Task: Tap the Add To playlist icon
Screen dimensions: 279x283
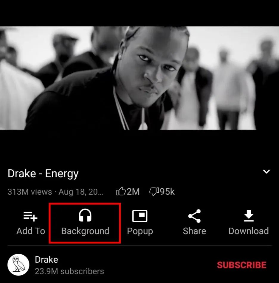Action: coord(30,216)
